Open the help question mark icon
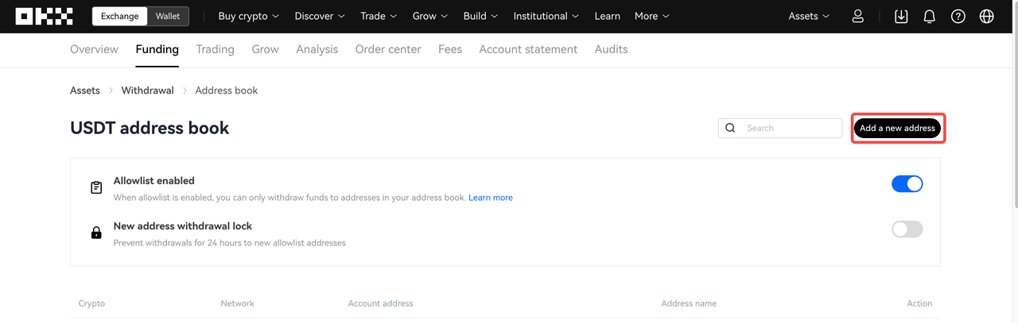 958,16
